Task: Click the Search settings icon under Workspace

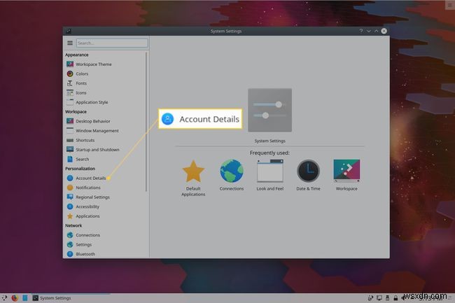Action: click(70, 159)
